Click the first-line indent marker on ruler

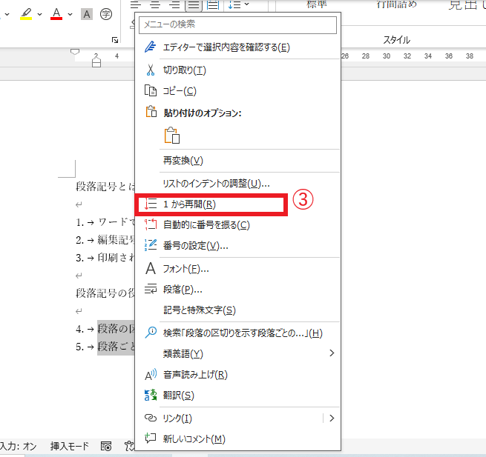click(x=75, y=51)
